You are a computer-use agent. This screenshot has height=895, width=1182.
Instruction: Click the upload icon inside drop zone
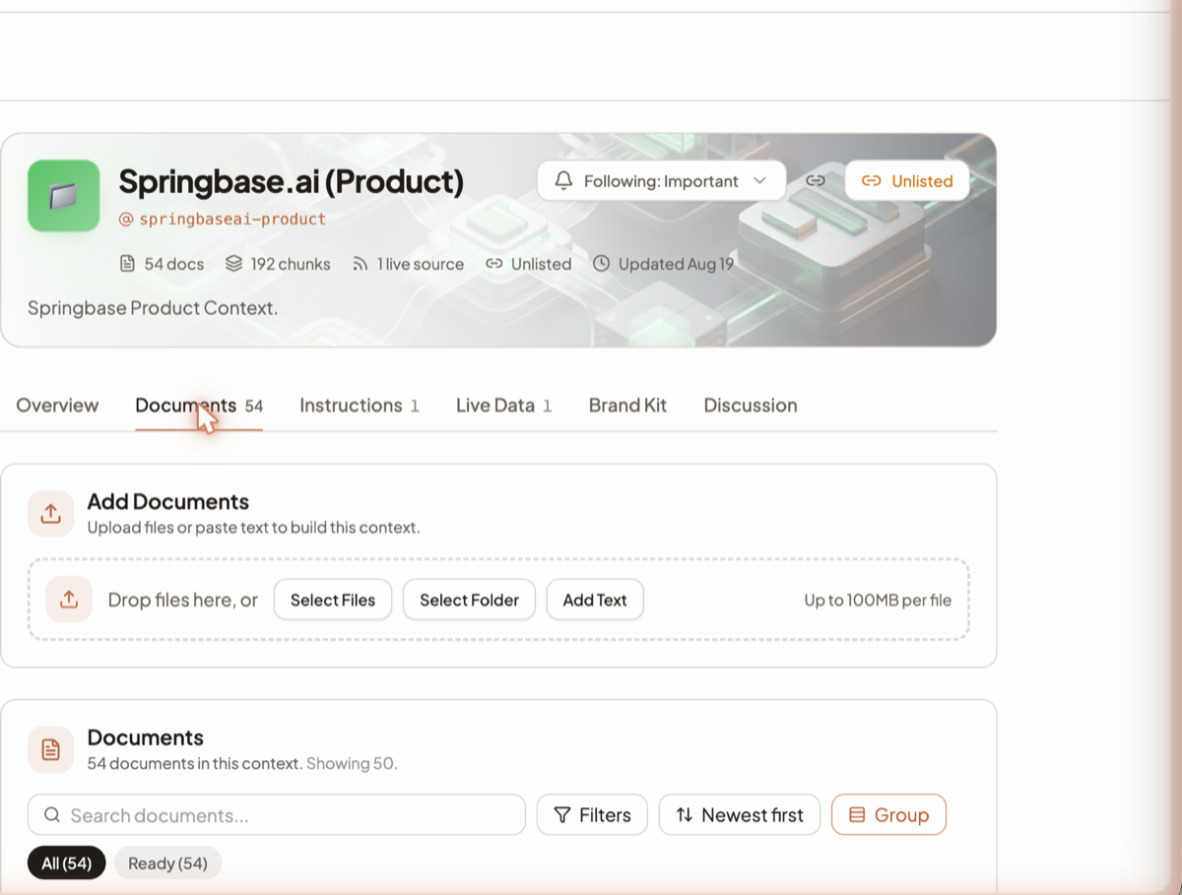click(x=69, y=600)
